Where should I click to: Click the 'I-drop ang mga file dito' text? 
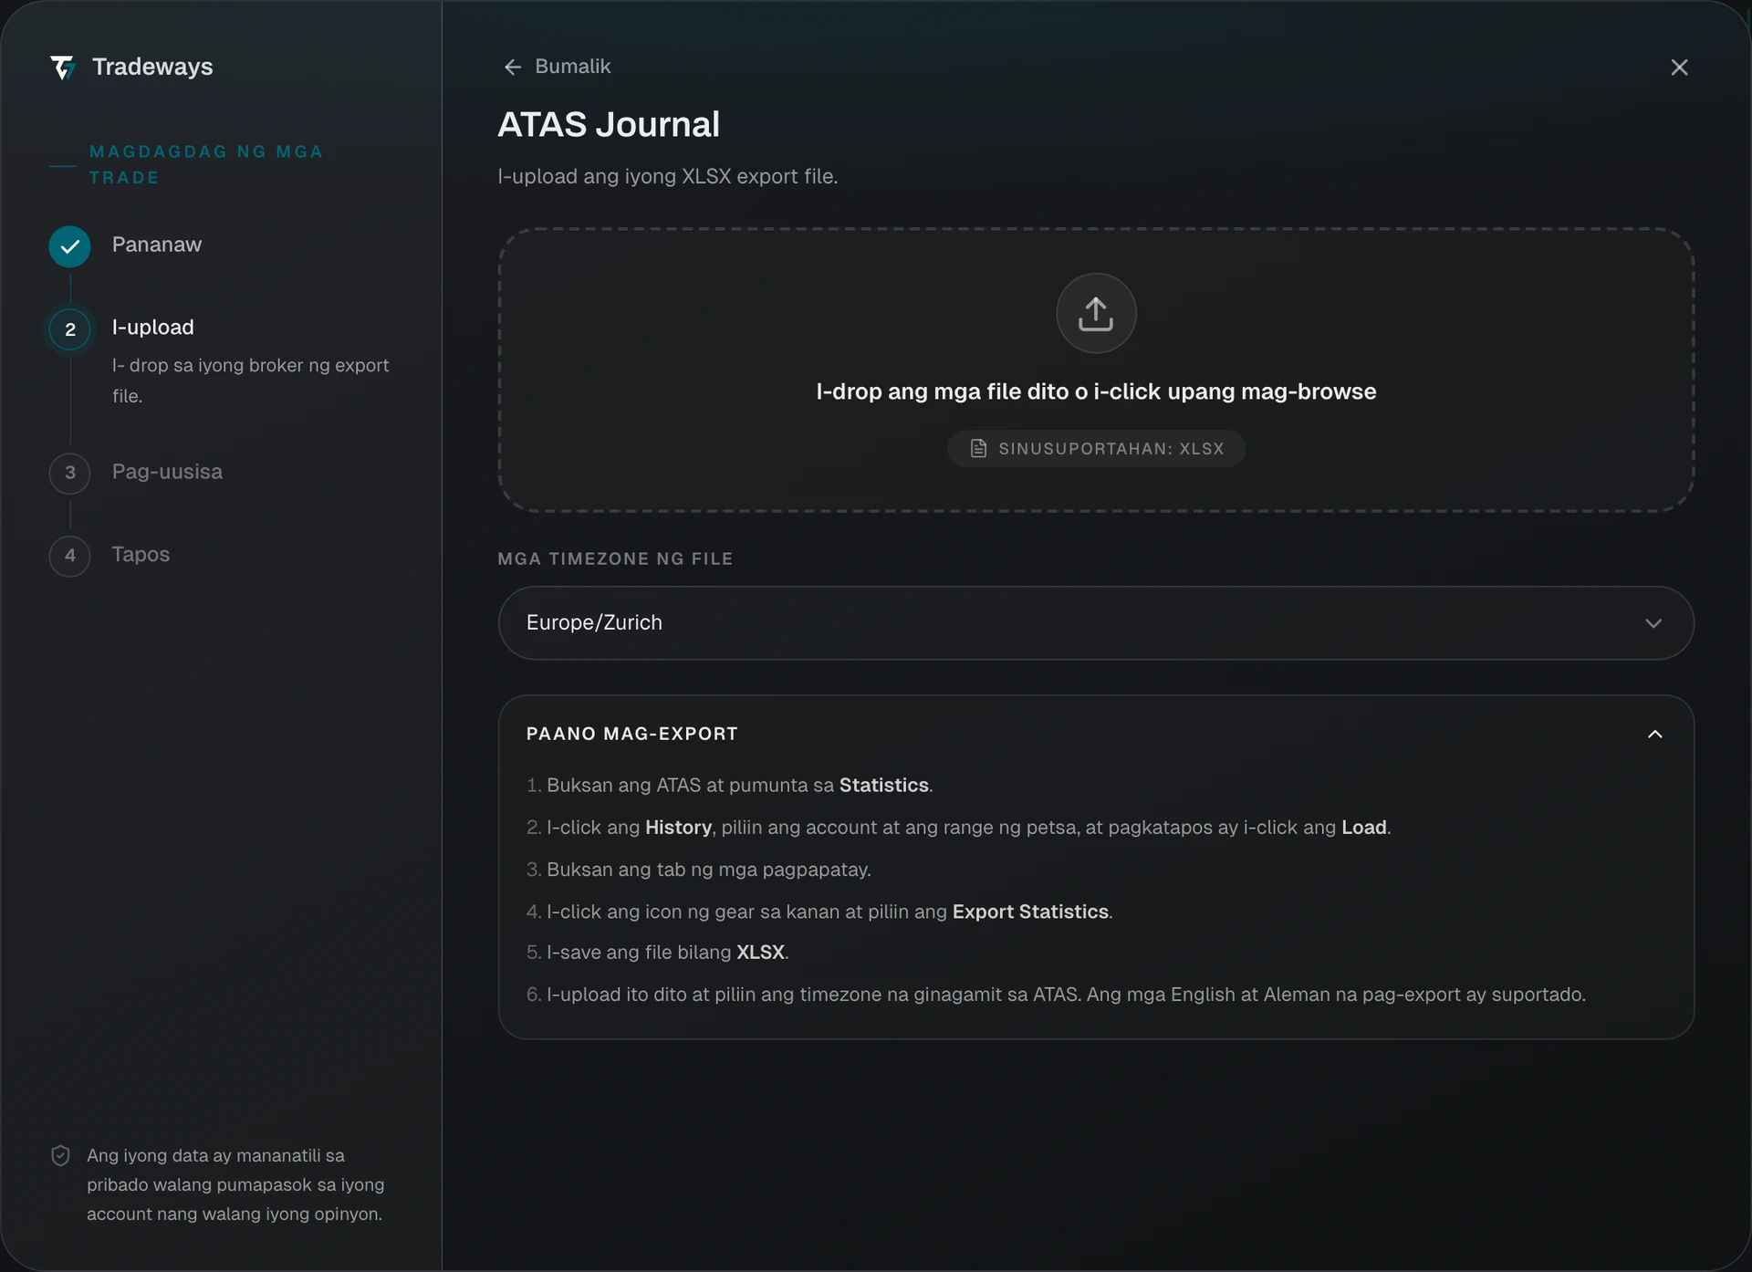click(1096, 391)
